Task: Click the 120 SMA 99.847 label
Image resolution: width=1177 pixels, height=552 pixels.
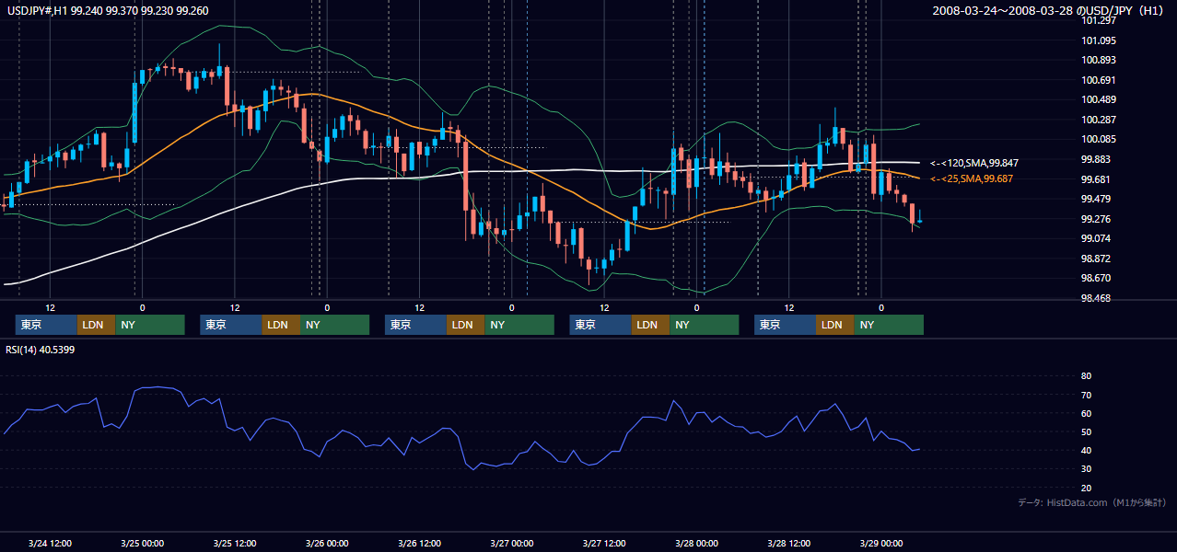Action: point(974,163)
